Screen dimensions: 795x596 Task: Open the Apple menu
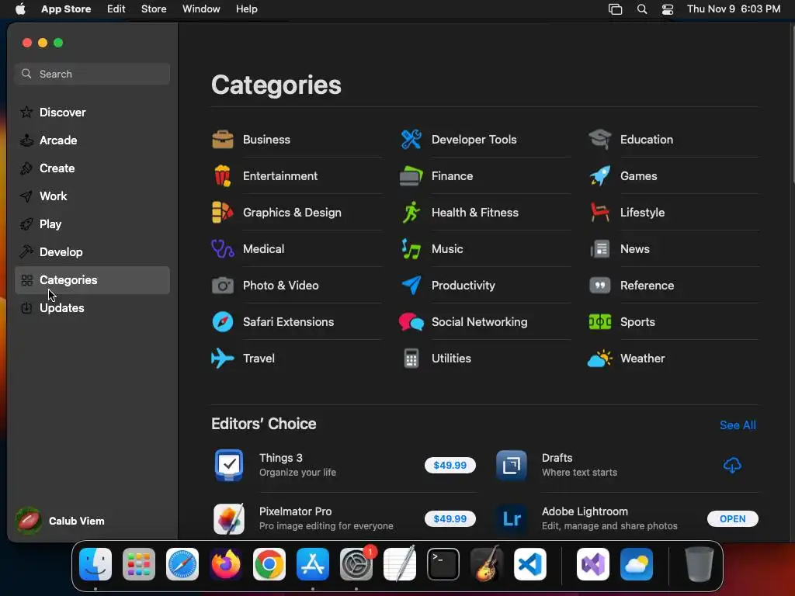coord(20,9)
